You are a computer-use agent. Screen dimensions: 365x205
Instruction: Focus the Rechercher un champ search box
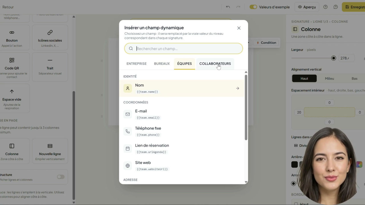tap(184, 48)
